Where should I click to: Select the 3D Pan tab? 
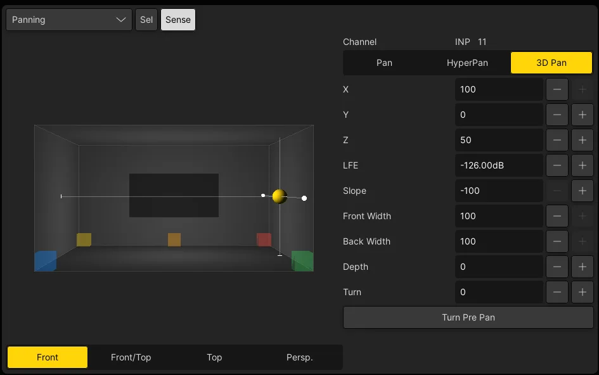click(x=551, y=63)
